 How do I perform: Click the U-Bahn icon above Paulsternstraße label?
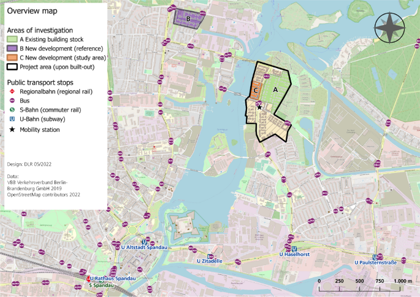click(x=376, y=257)
